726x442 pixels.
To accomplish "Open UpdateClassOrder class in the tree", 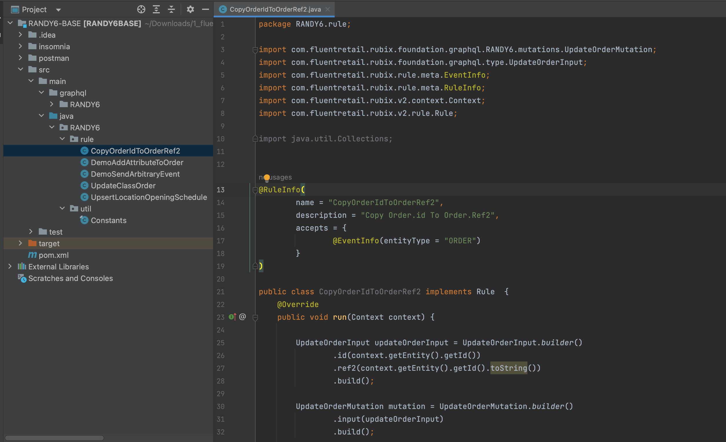I will click(x=123, y=185).
